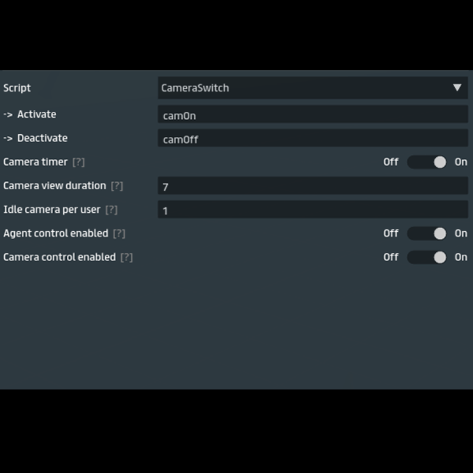Viewport: 473px width, 473px height.
Task: Show help for Camera control enabled
Action: point(126,257)
